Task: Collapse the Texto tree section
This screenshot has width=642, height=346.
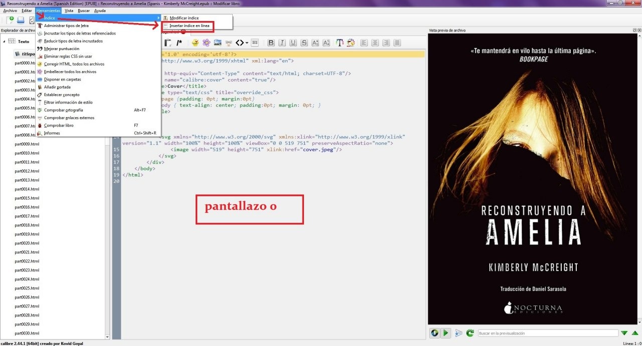Action: tap(4, 42)
